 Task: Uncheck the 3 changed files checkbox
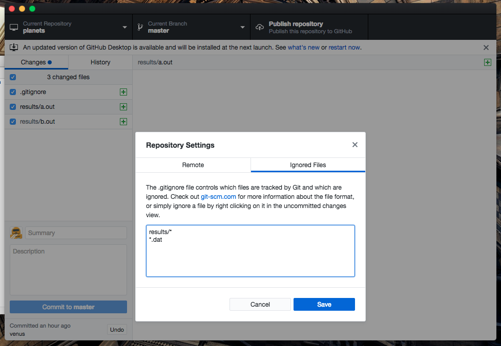(x=12, y=77)
